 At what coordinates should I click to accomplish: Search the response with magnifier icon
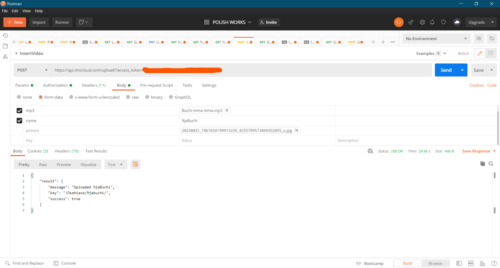click(491, 164)
